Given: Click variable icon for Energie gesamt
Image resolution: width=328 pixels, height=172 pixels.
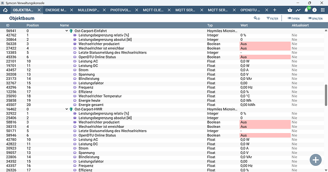Looking at the screenshot, I should [75, 105].
